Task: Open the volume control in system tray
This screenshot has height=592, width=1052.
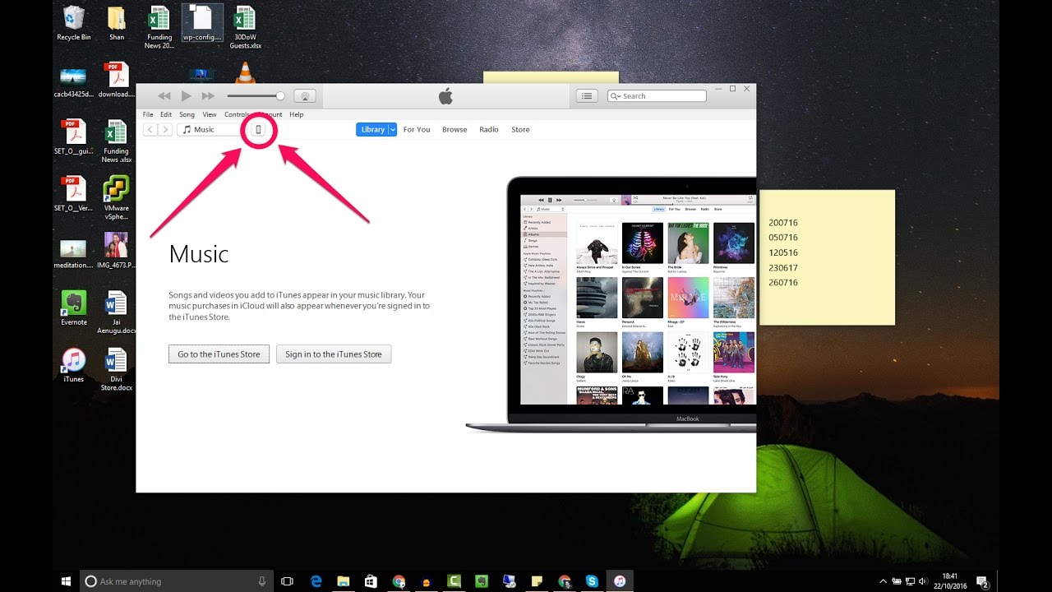Action: pos(923,581)
